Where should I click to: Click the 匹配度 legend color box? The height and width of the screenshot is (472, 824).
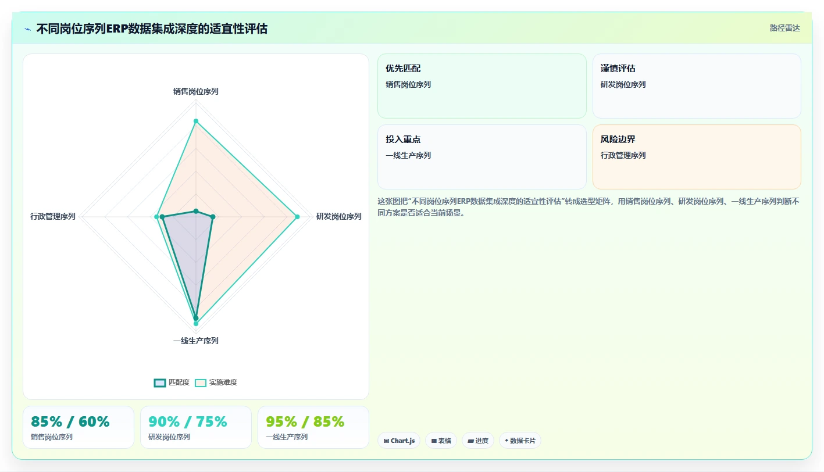point(160,382)
